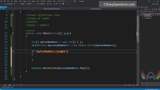Click the SPC indentation indicator
Image resolution: width=160 pixels, height=90 pixels.
click(133, 85)
